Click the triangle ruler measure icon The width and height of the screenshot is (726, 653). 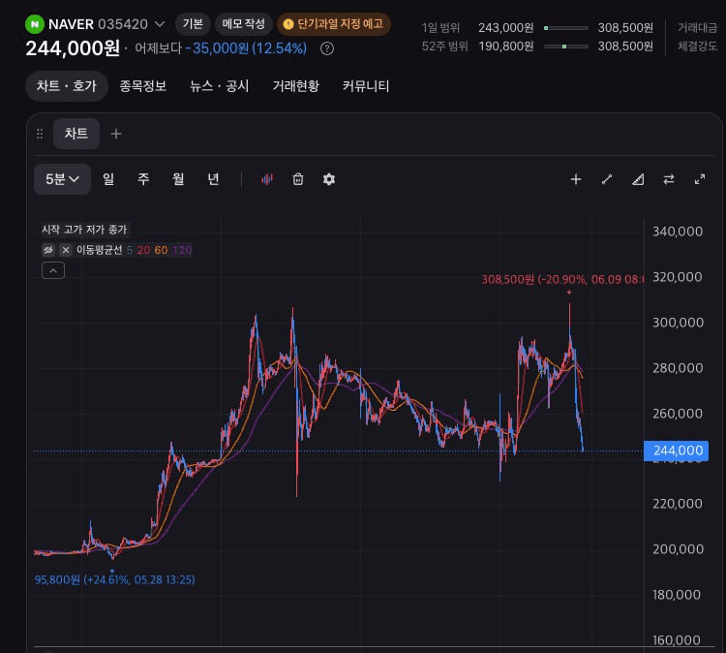638,179
